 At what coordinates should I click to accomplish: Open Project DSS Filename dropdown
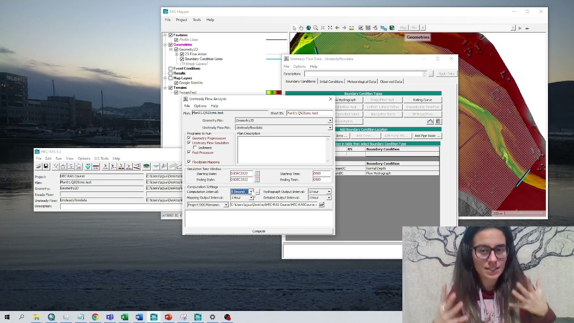coord(226,205)
